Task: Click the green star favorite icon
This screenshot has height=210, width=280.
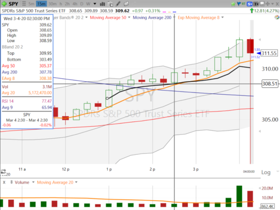Action: [x=233, y=4]
